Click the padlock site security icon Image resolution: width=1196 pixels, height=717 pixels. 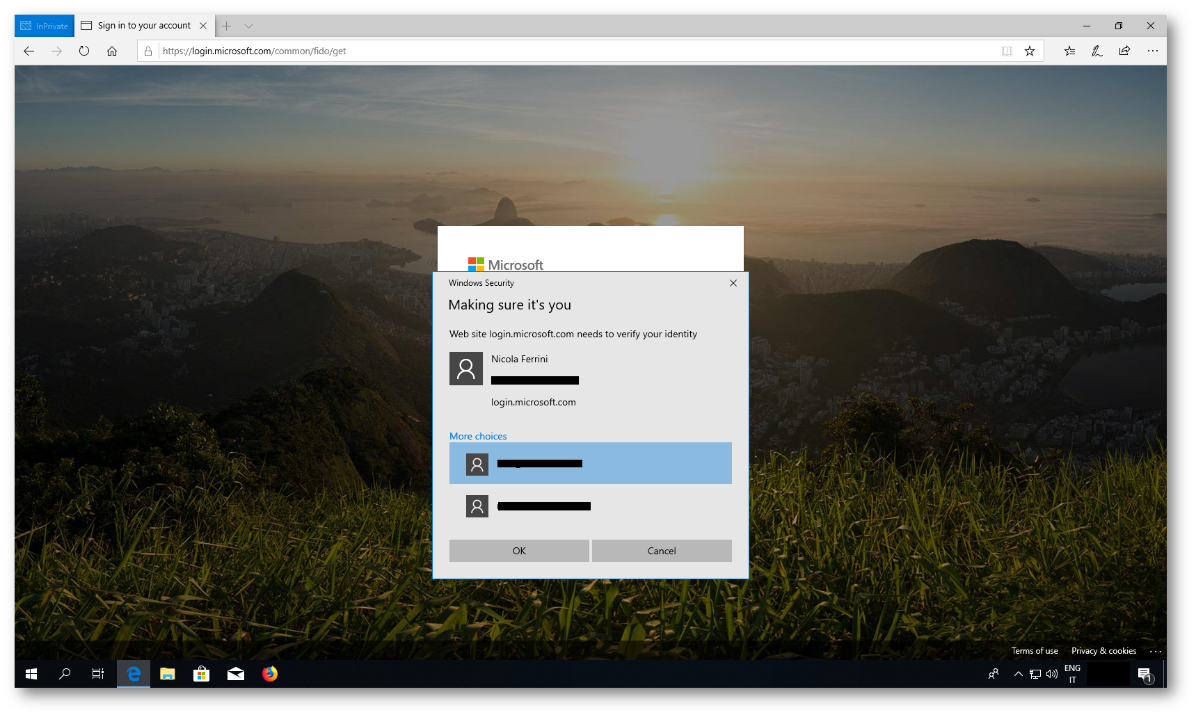point(148,51)
